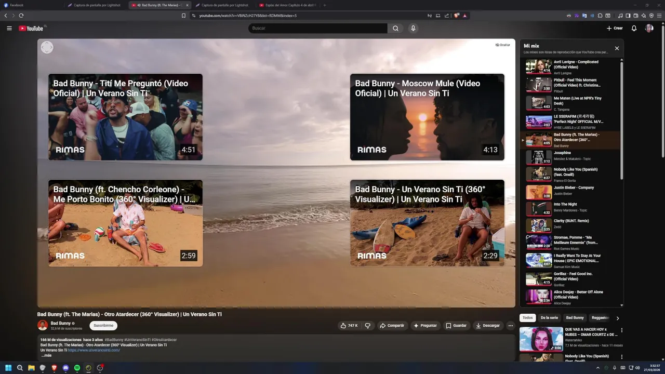This screenshot has width=665, height=374.
Task: Click the Preguntar button
Action: [425, 326]
